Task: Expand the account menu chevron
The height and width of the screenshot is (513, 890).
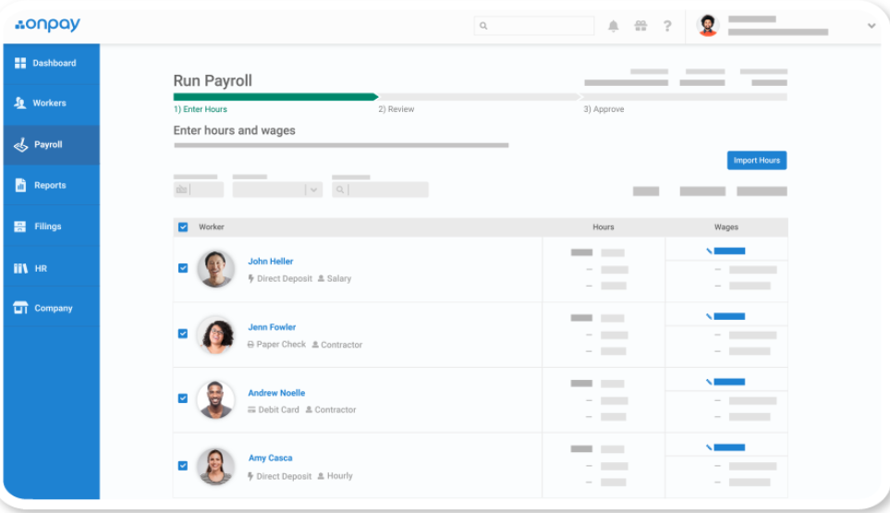Action: tap(872, 26)
